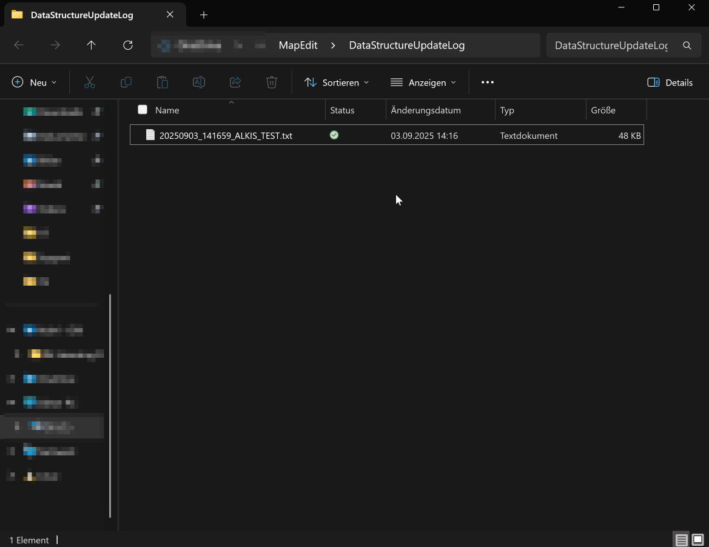Click MapEdit in the breadcrumb path
Viewport: 709px width, 547px height.
click(x=298, y=45)
